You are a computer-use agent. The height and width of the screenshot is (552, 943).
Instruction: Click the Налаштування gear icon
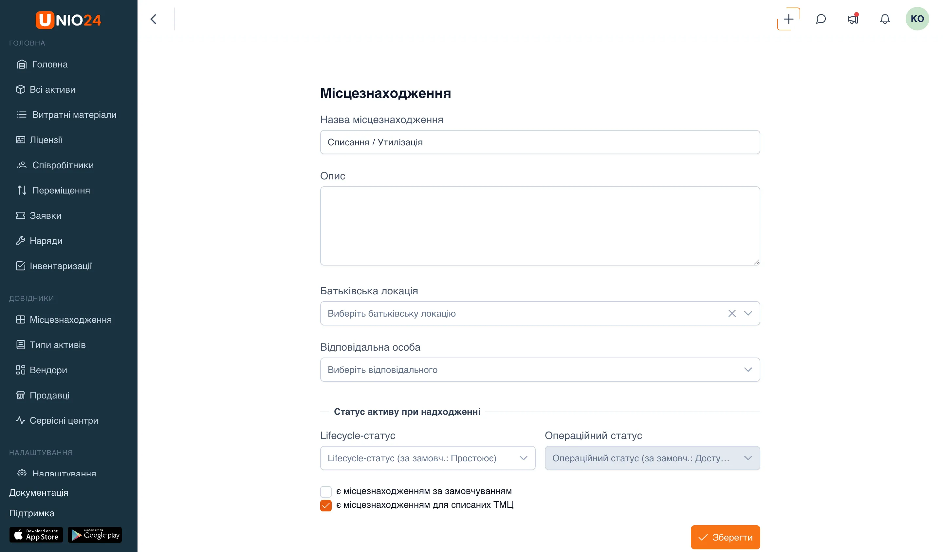pyautogui.click(x=22, y=473)
